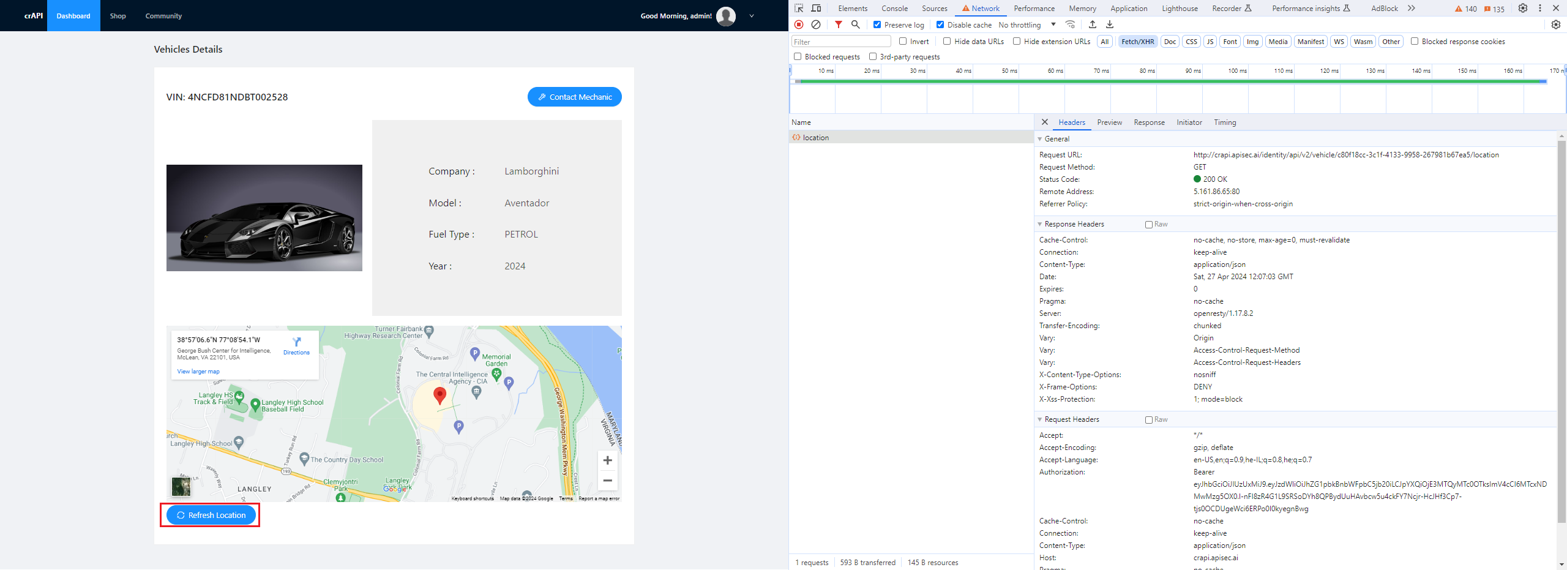The image size is (1567, 570).
Task: Click View larger map link
Action: pyautogui.click(x=198, y=372)
